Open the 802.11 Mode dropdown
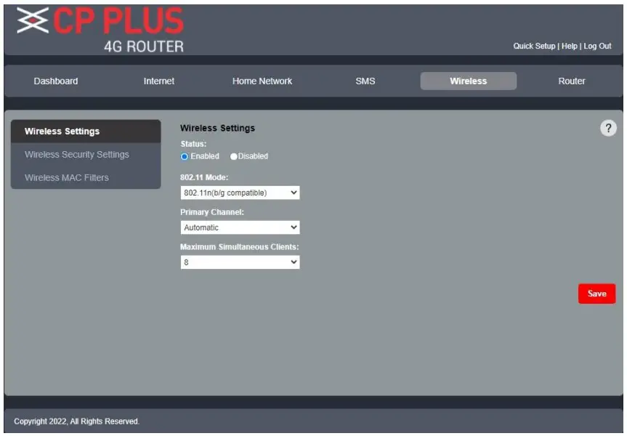This screenshot has height=436, width=627. (x=240, y=193)
